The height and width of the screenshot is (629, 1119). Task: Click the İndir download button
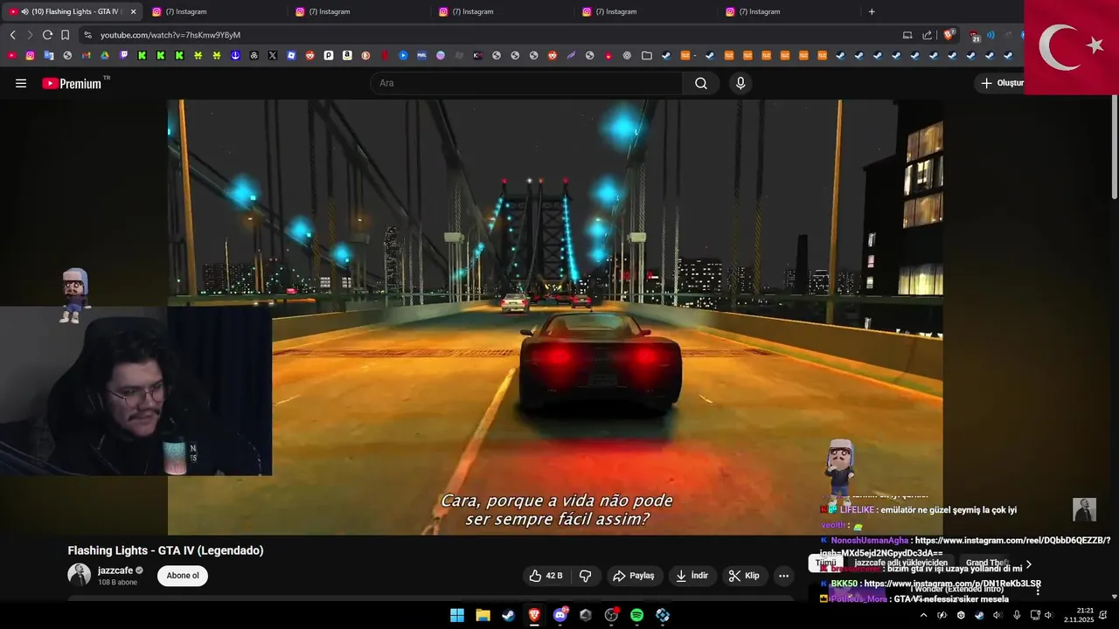pyautogui.click(x=692, y=576)
